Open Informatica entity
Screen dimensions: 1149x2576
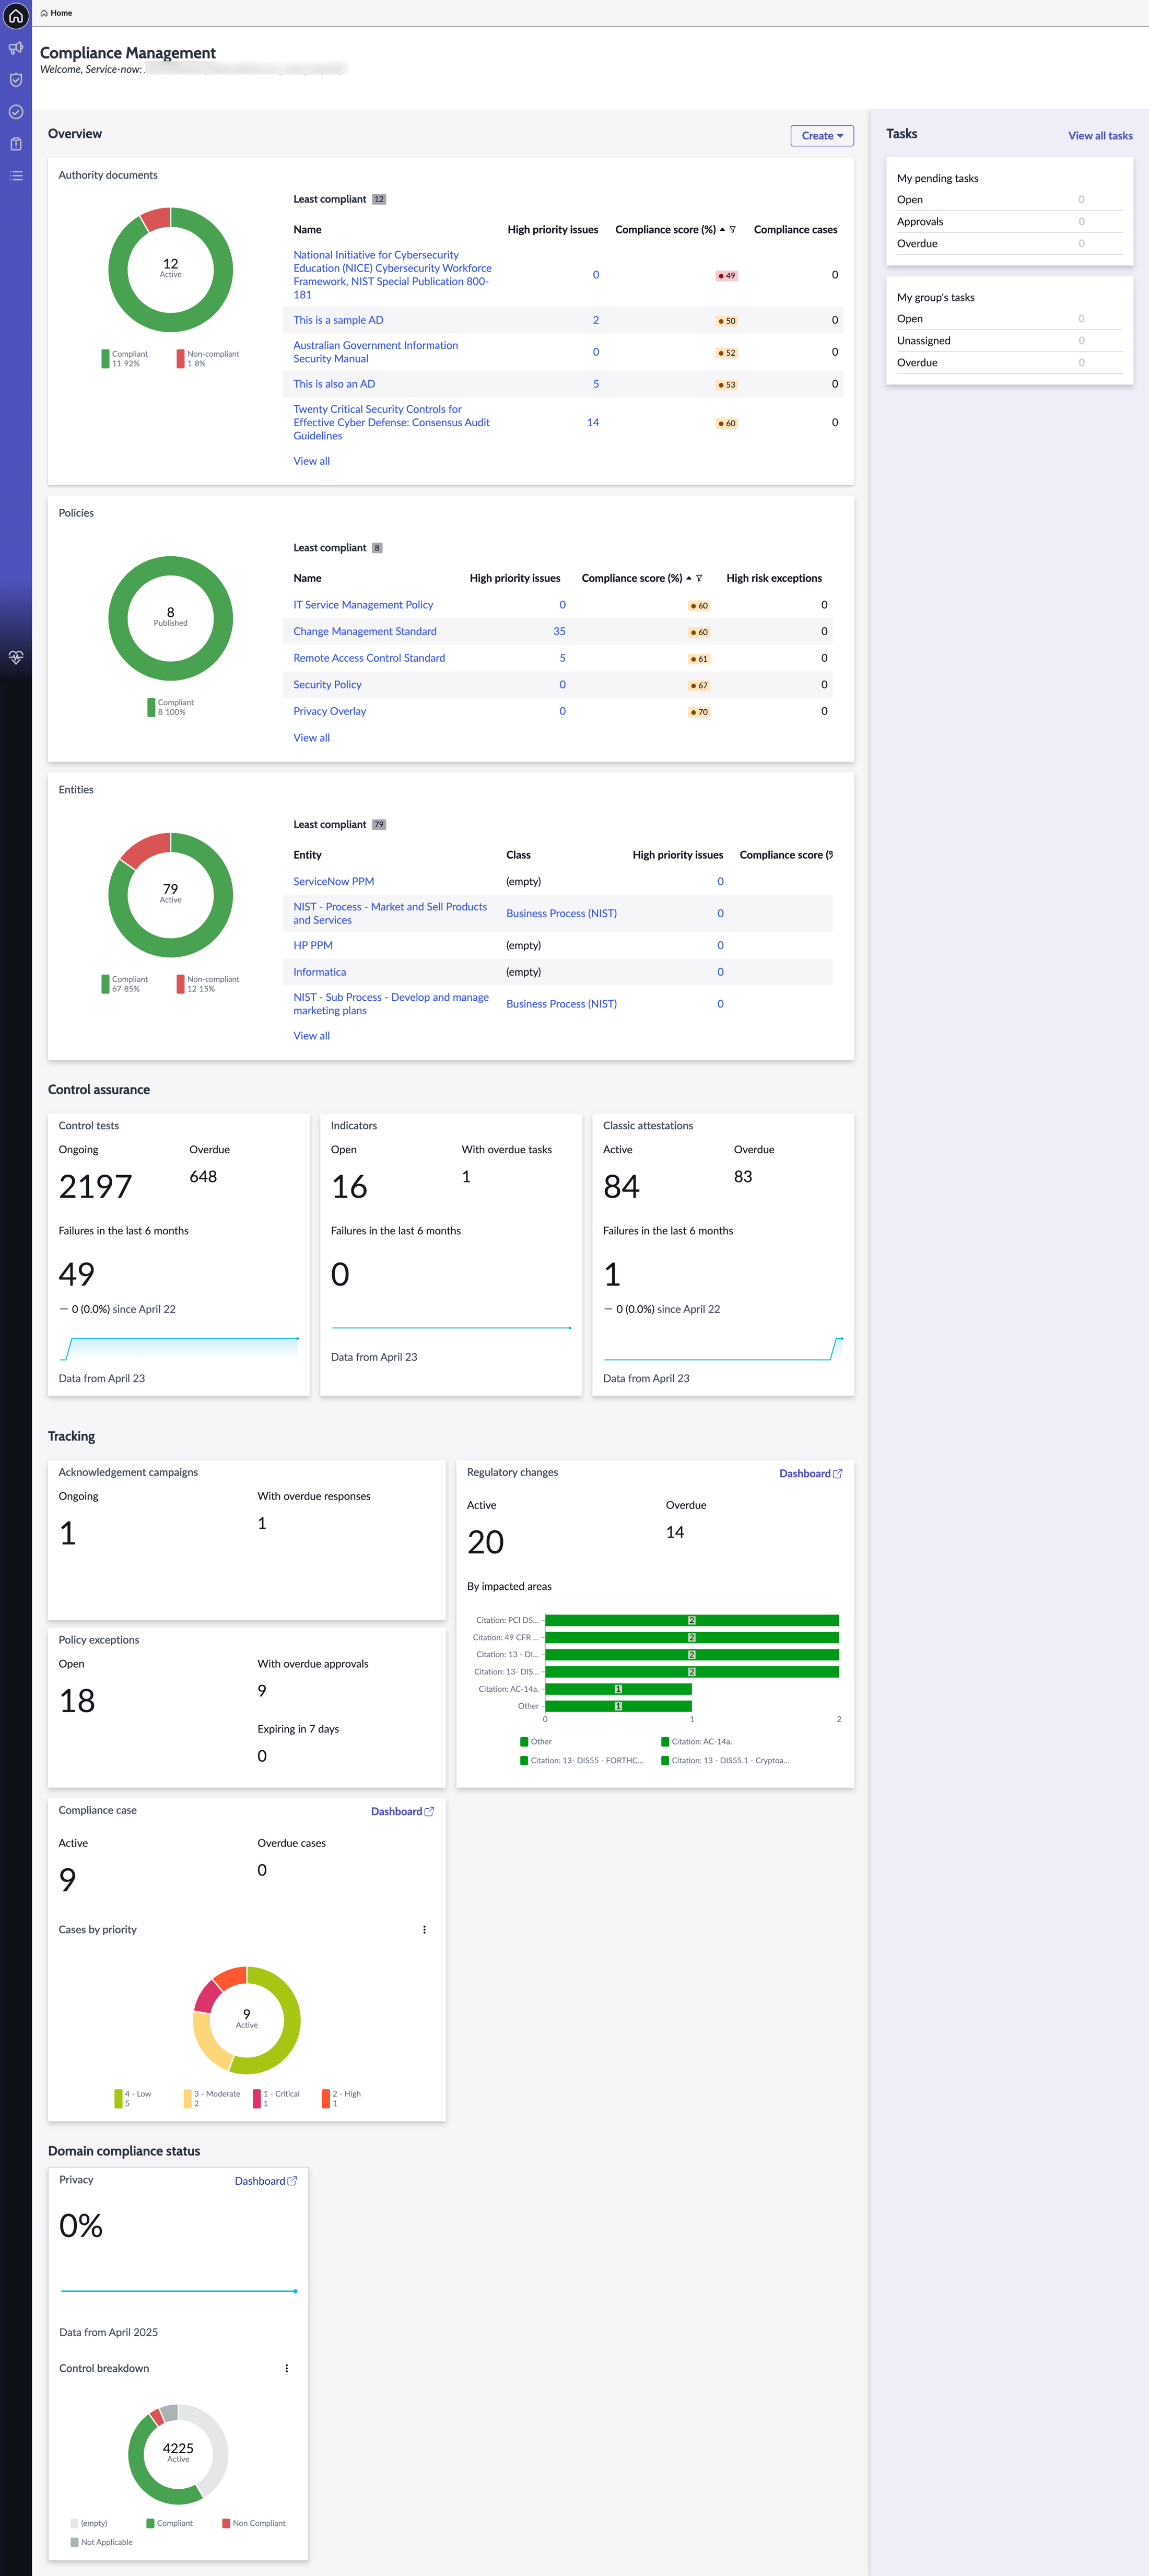tap(319, 972)
